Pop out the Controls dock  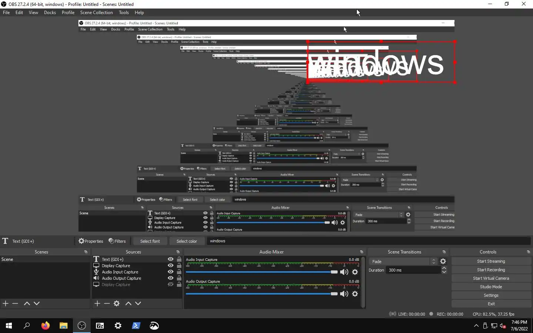[528, 252]
